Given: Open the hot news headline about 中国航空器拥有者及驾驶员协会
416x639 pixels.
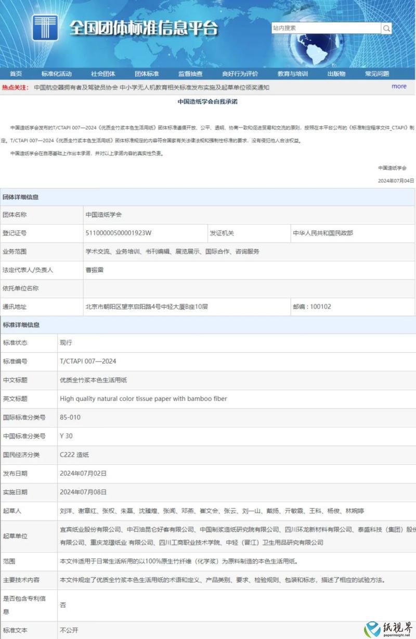Looking at the screenshot, I should 151,87.
